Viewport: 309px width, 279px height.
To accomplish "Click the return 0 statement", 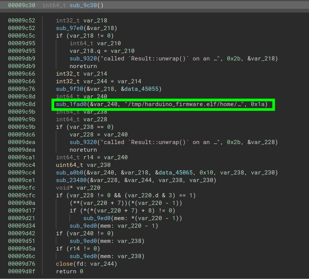I will [x=70, y=271].
